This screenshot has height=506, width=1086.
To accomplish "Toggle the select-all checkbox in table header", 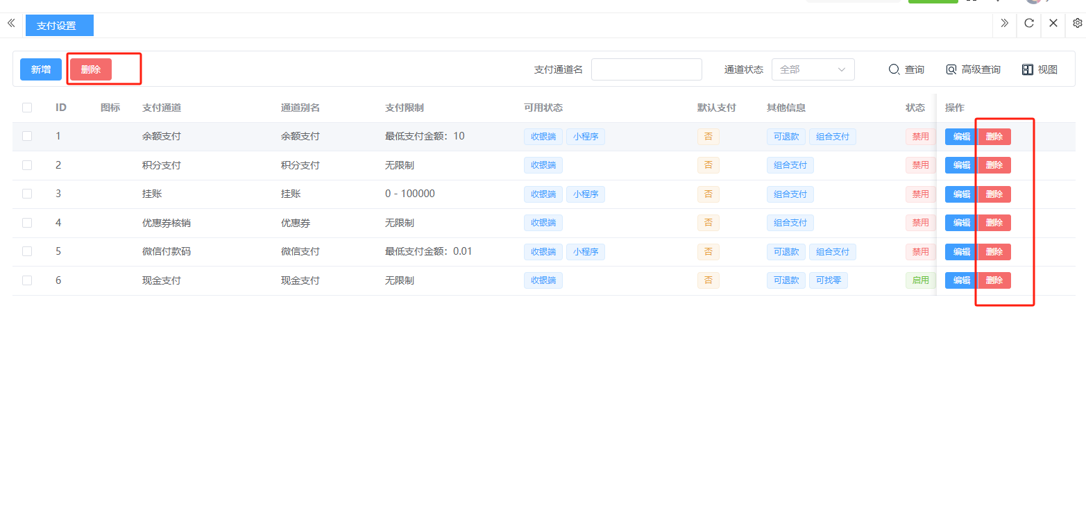I will tap(27, 108).
